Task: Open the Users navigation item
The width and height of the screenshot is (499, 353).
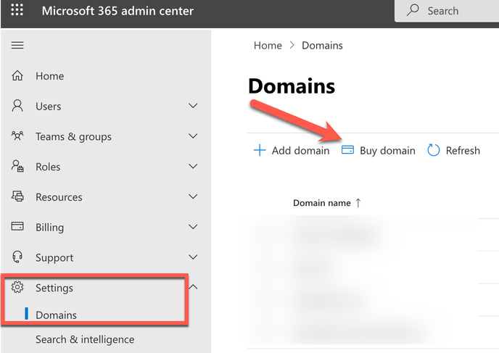Action: coord(106,106)
